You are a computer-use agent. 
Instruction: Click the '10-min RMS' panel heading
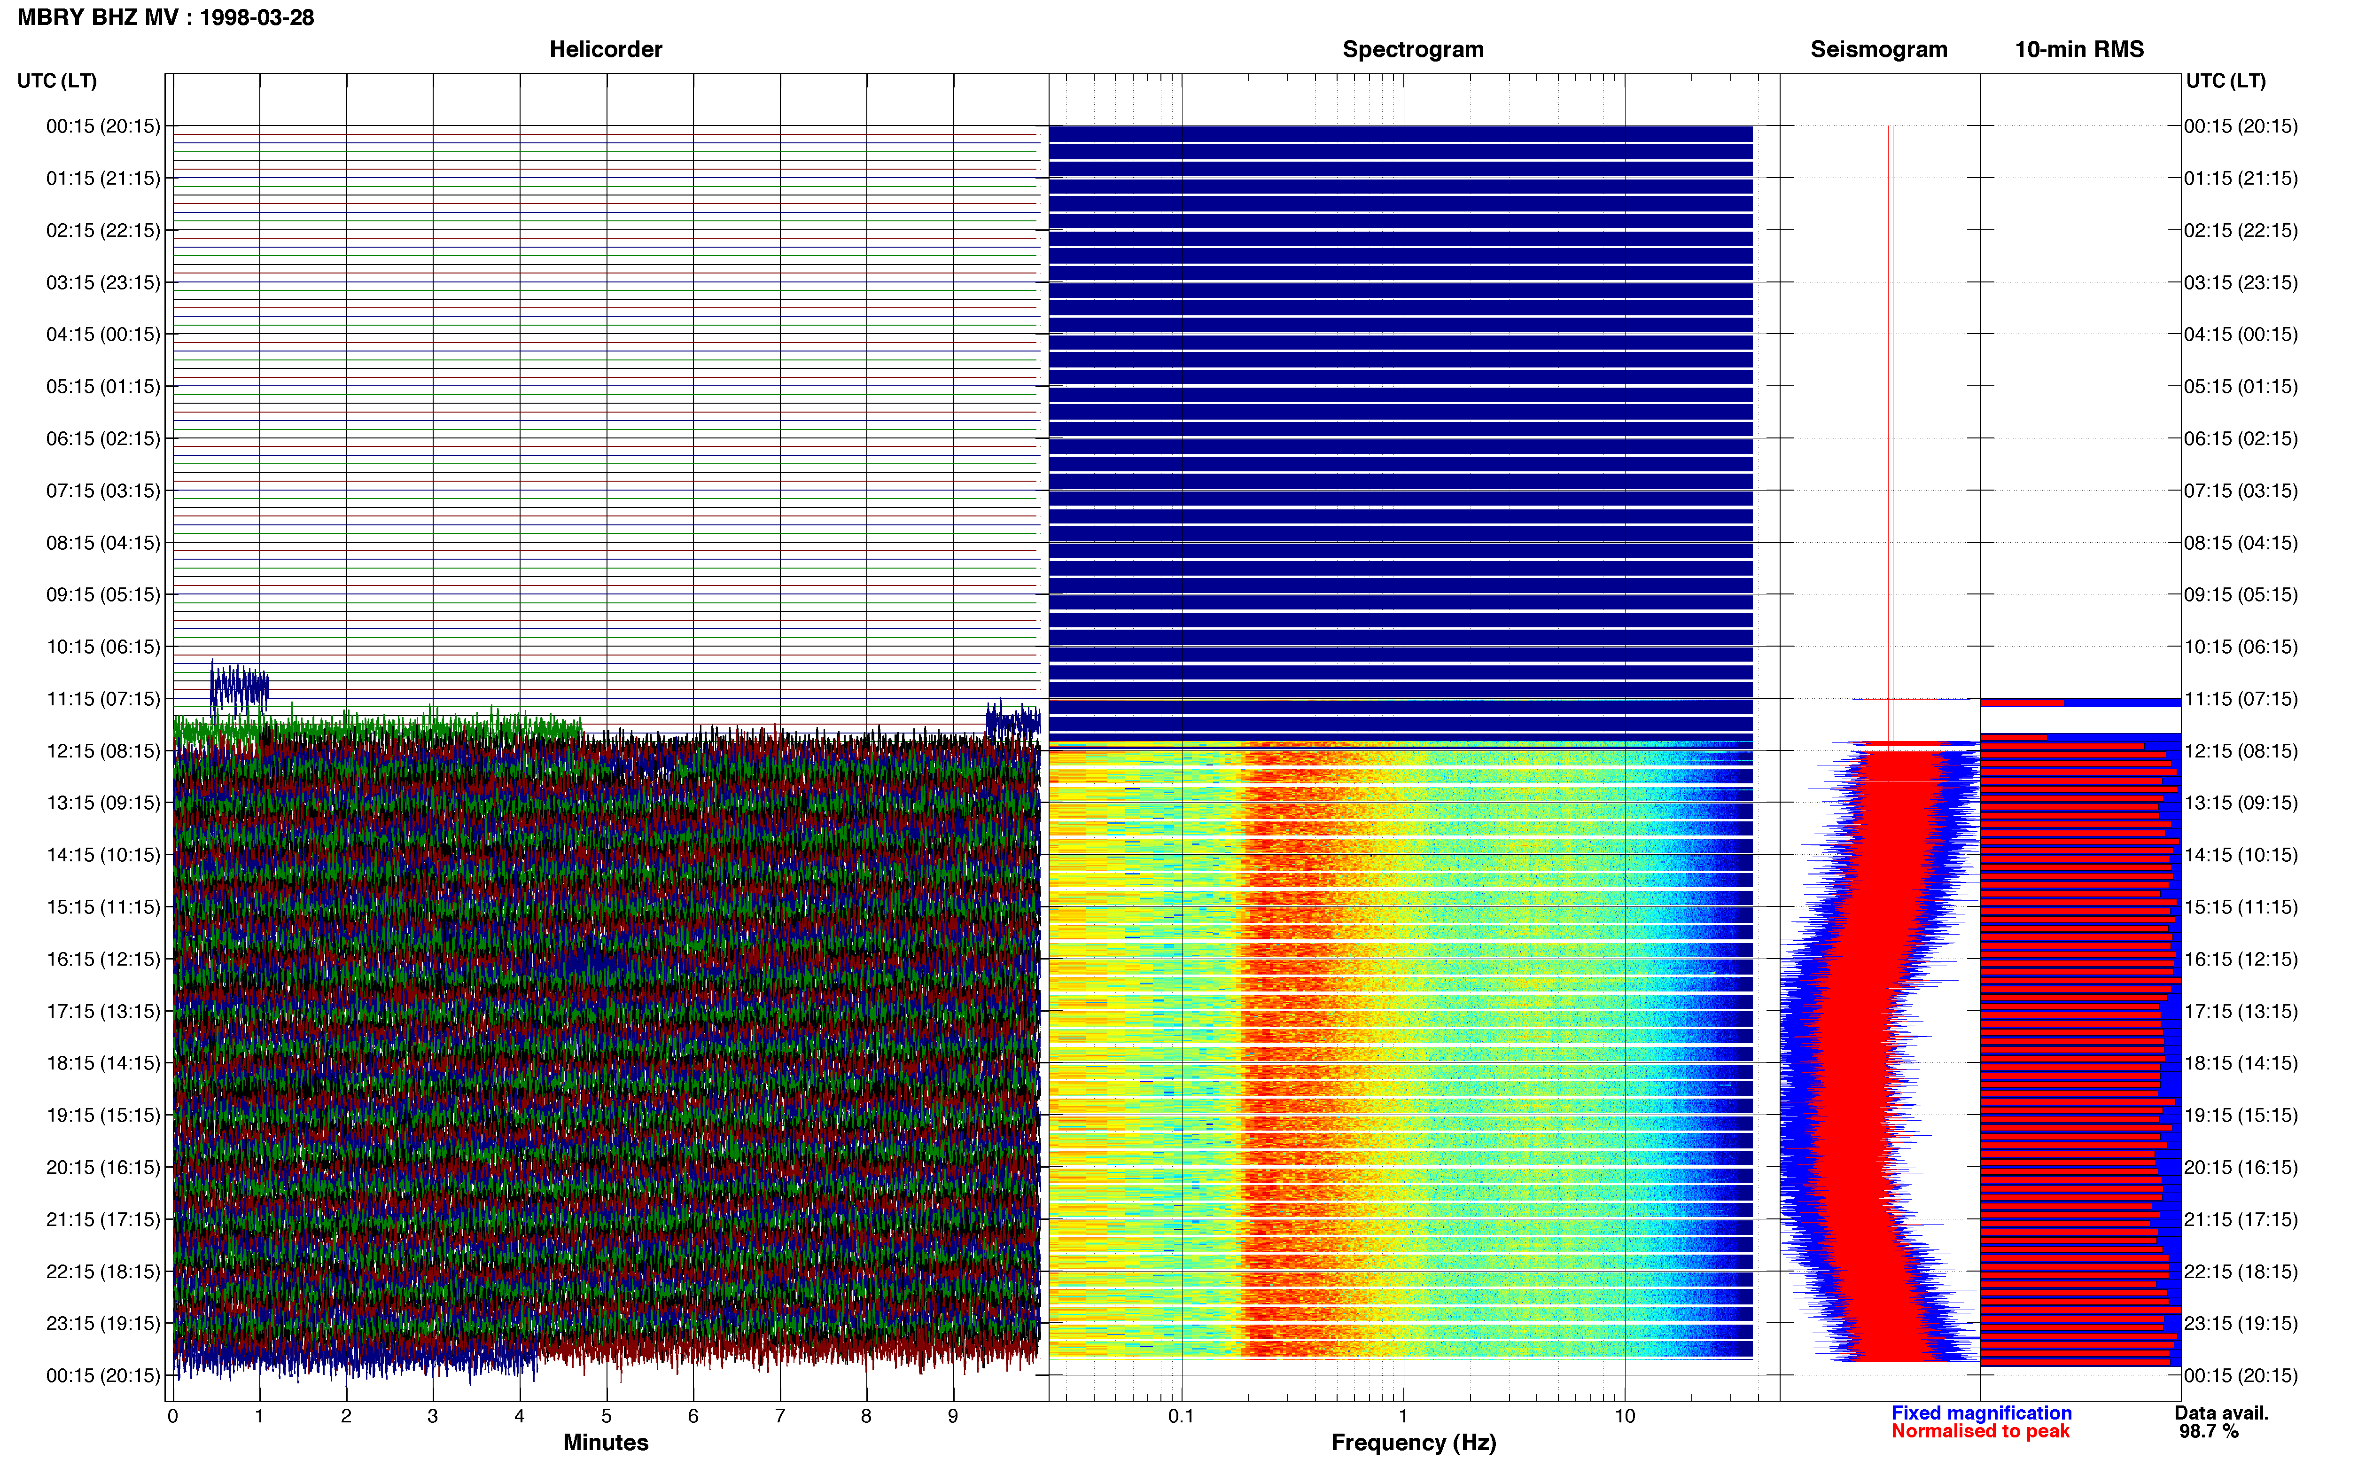click(2079, 49)
